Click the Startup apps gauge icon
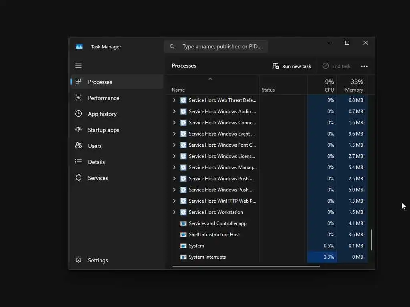This screenshot has width=410, height=307. click(x=78, y=130)
